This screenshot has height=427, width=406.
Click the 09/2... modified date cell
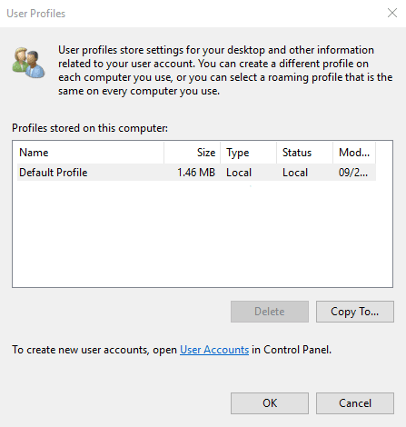coord(353,173)
